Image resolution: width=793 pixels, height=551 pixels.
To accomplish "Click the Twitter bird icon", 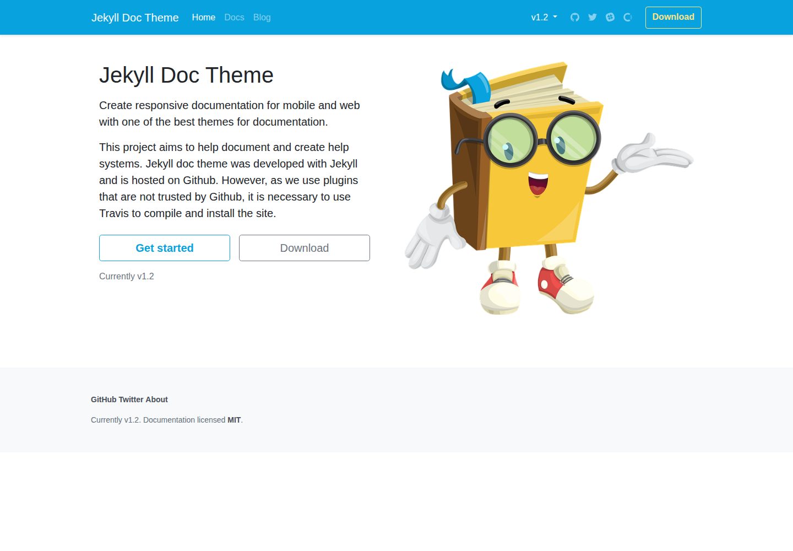I will pos(593,17).
